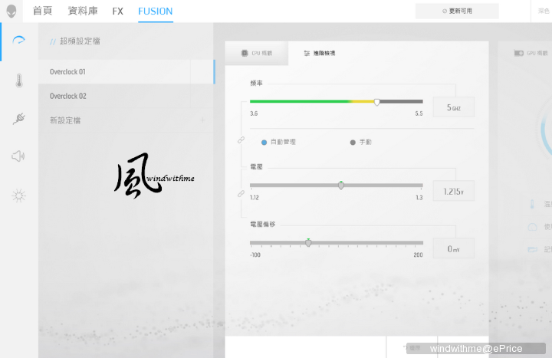
Task: Click 超頻設定檔 heading text
Action: [80, 41]
